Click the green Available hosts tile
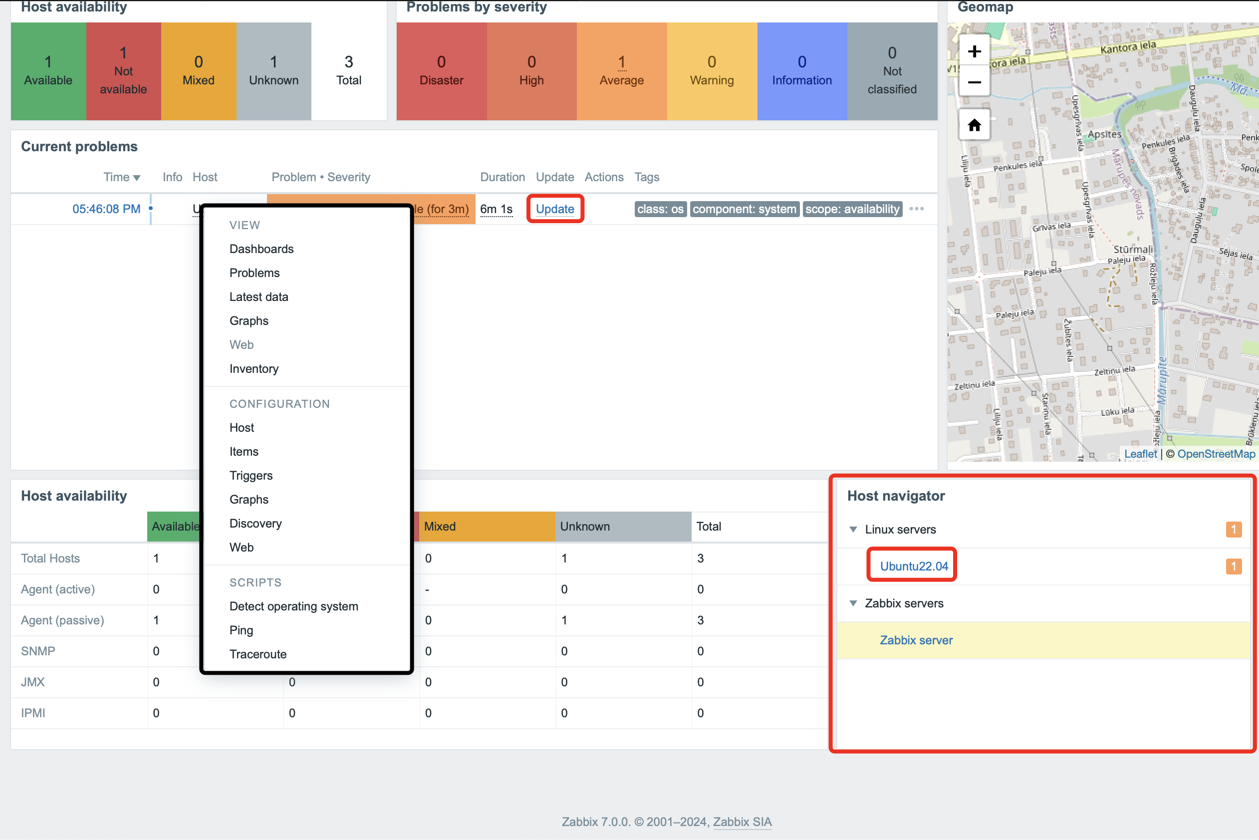The height and width of the screenshot is (840, 1259). point(48,71)
